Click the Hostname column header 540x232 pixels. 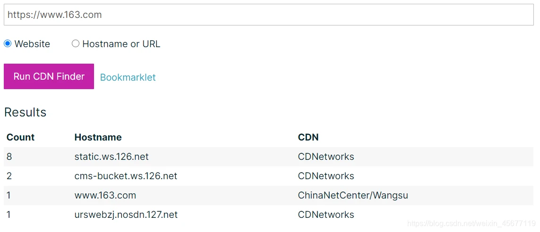click(x=98, y=137)
